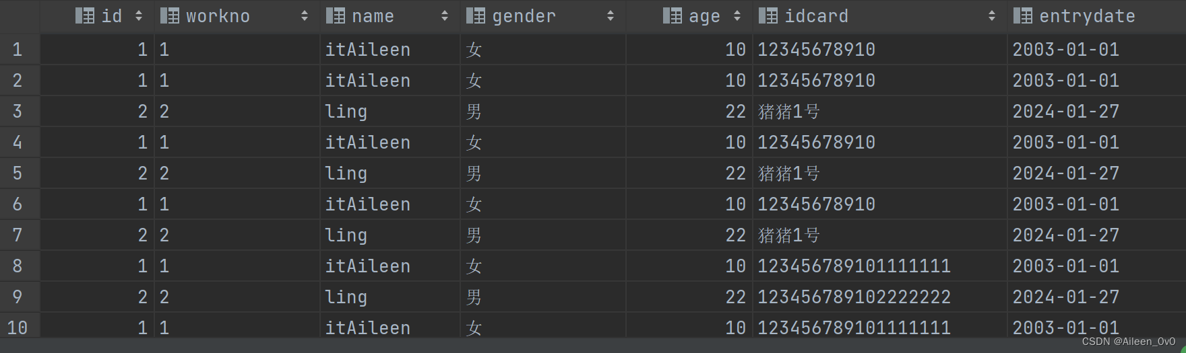
Task: Toggle the gender column sort arrows
Action: [611, 16]
